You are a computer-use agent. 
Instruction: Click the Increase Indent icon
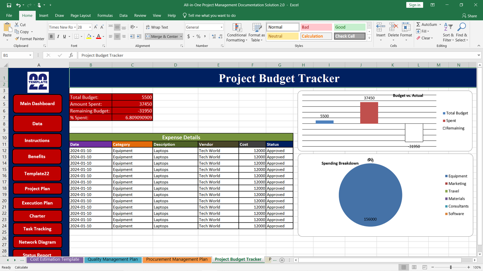coord(139,36)
